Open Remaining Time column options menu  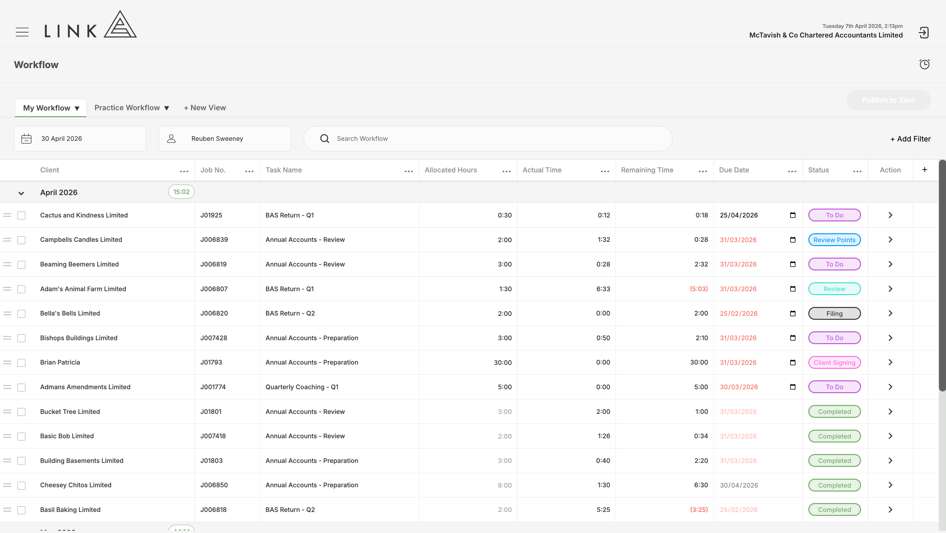click(x=703, y=171)
